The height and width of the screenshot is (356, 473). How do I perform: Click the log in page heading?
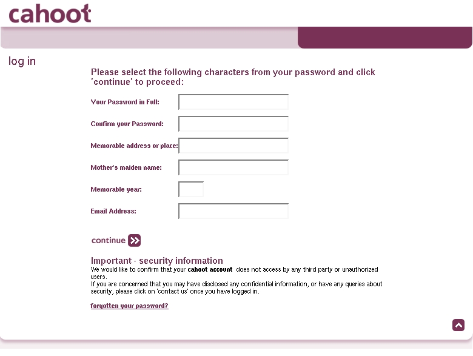pyautogui.click(x=22, y=61)
